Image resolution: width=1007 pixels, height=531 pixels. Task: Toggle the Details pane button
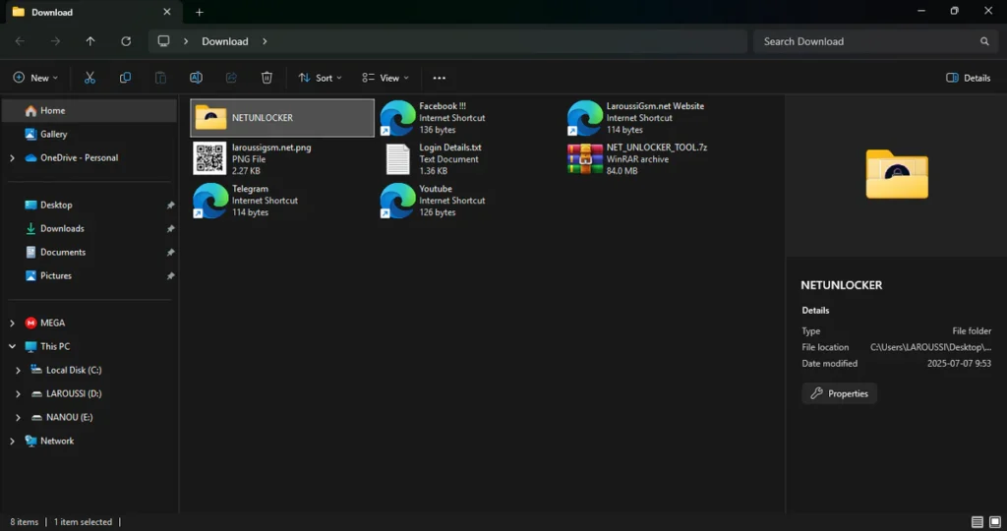[x=969, y=78]
